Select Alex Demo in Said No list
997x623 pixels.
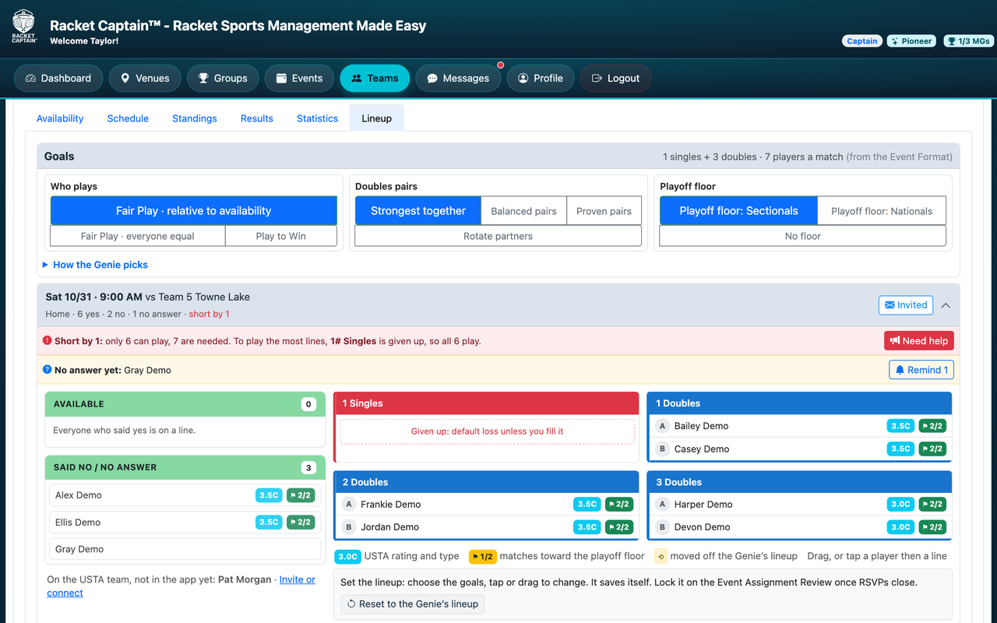(x=185, y=495)
